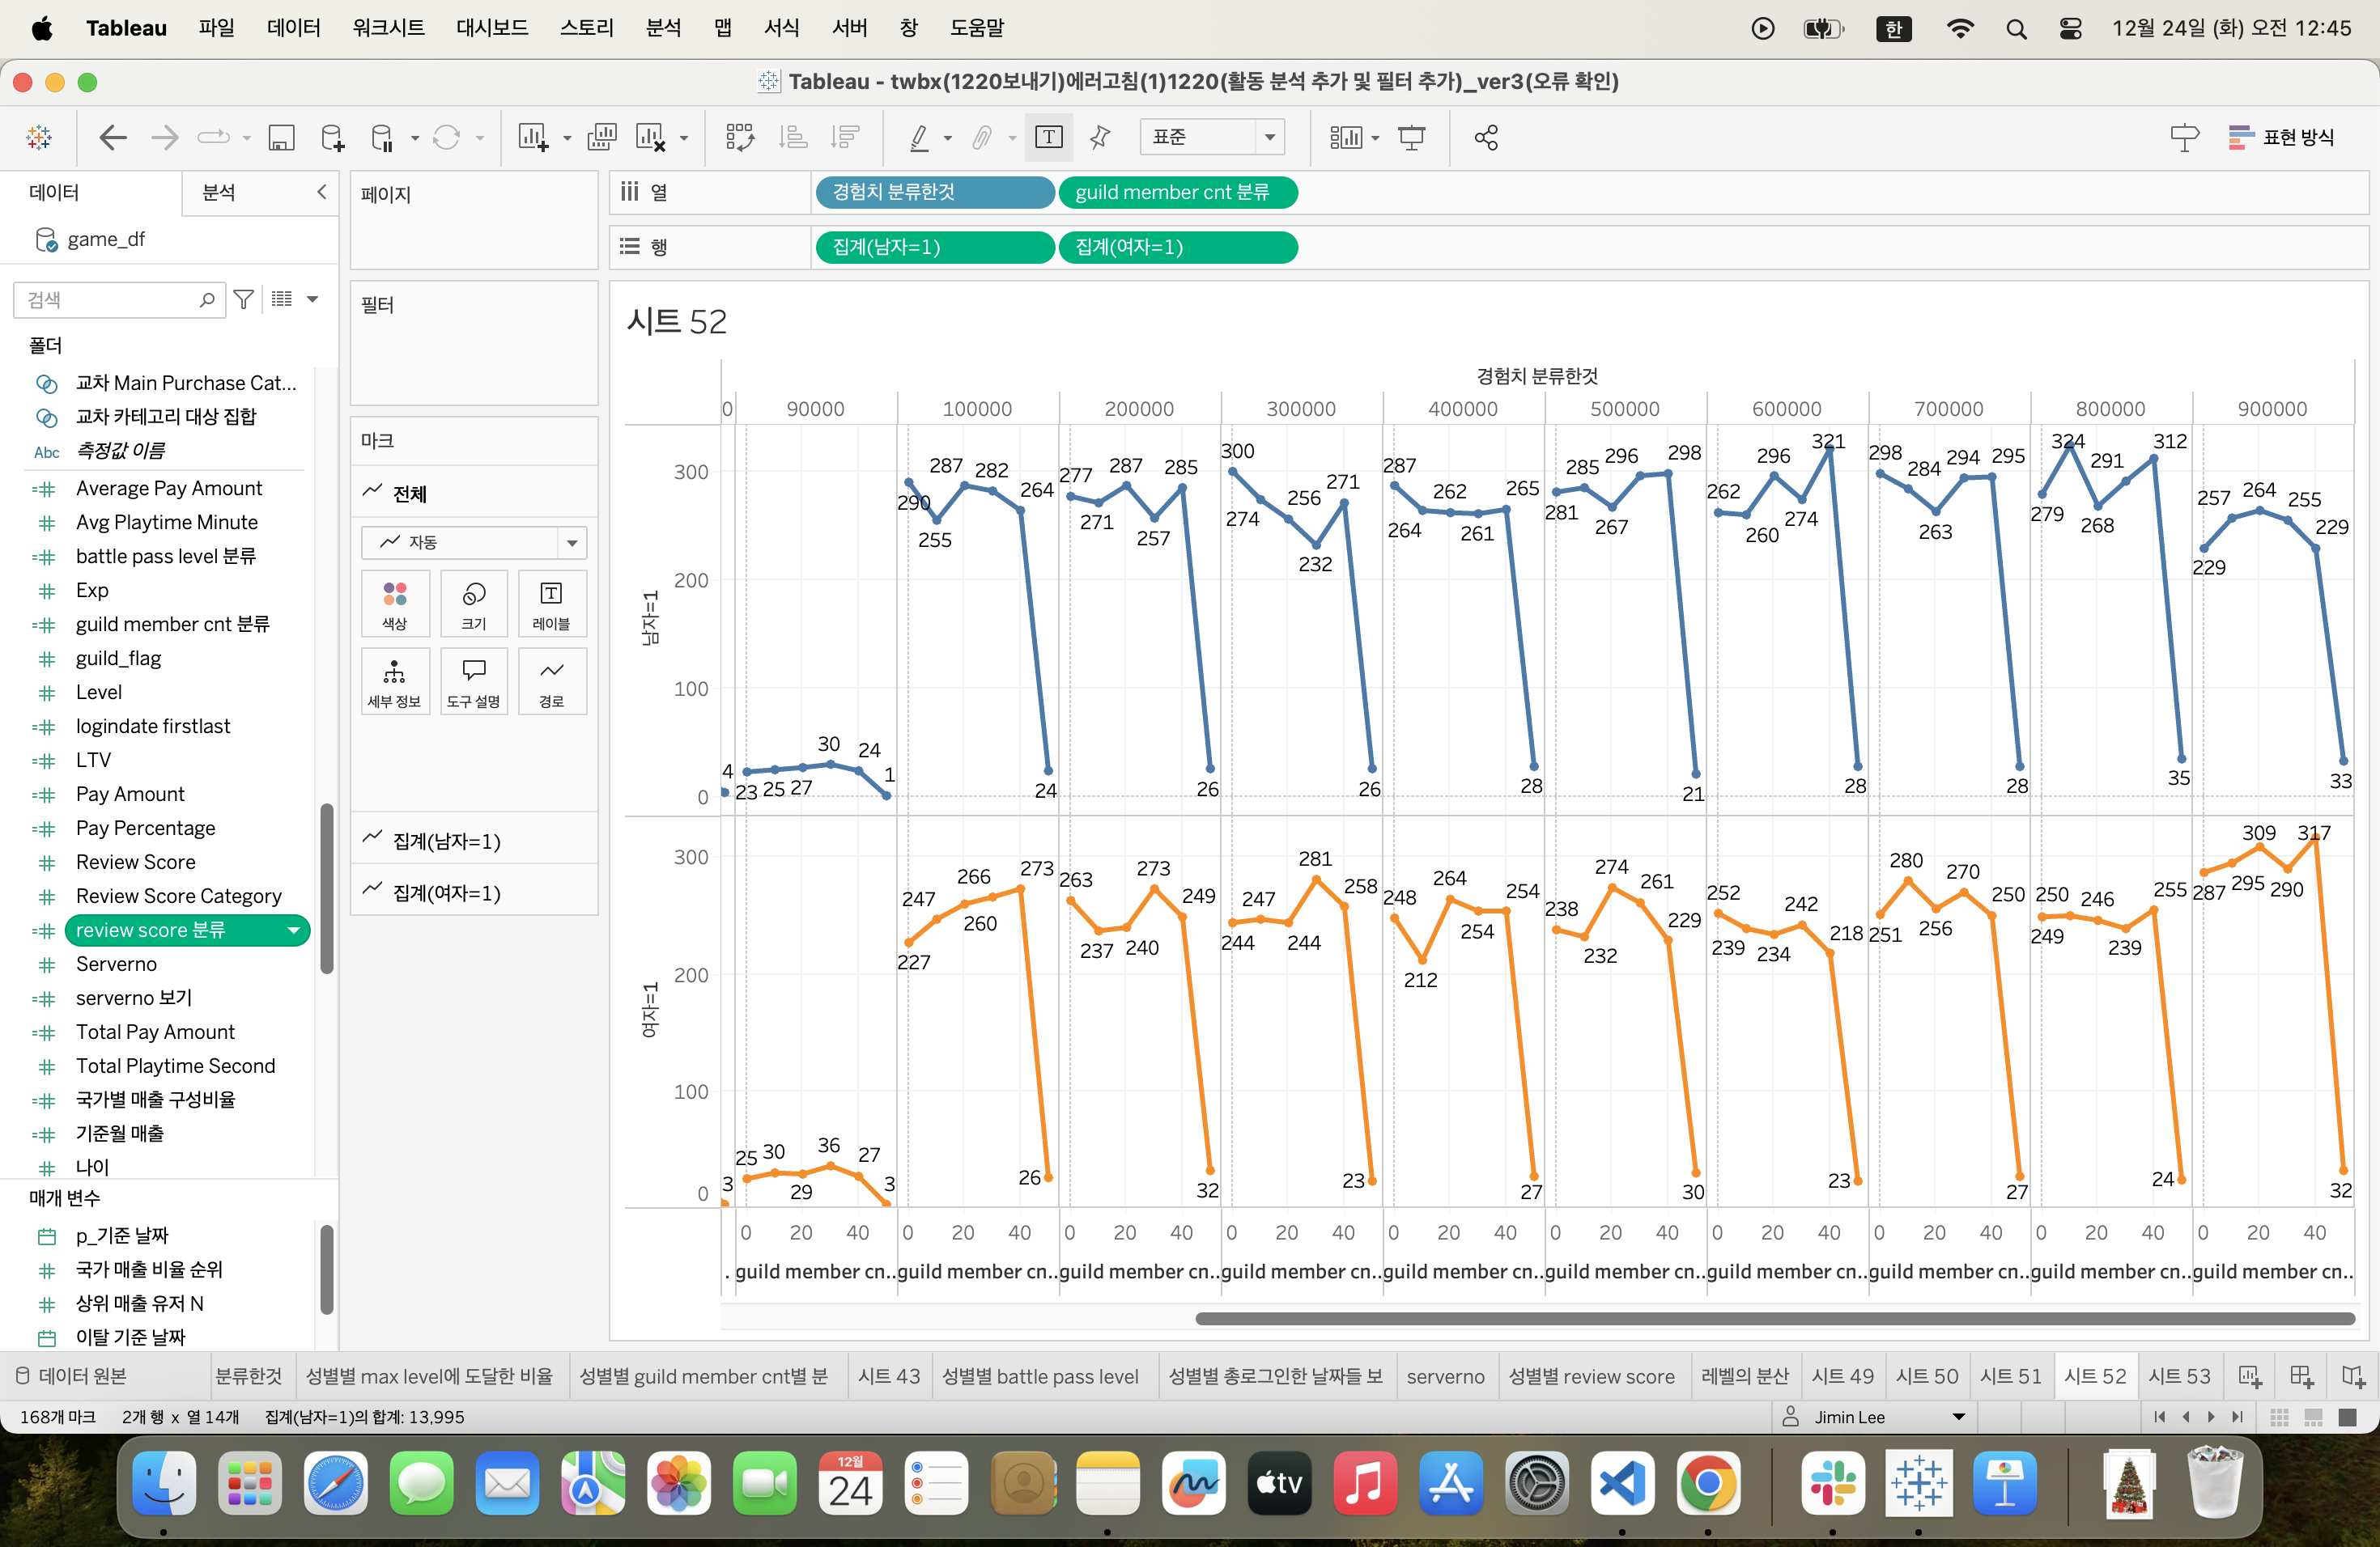Open the show/hide cards dropdown arrow
Screen dimensions: 2380x1547
[1375, 138]
